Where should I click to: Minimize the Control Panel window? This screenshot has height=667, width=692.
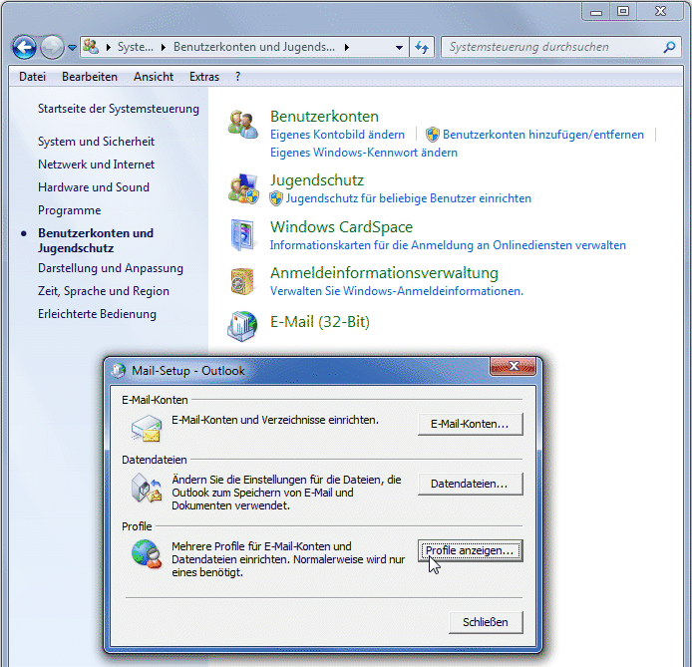point(596,12)
